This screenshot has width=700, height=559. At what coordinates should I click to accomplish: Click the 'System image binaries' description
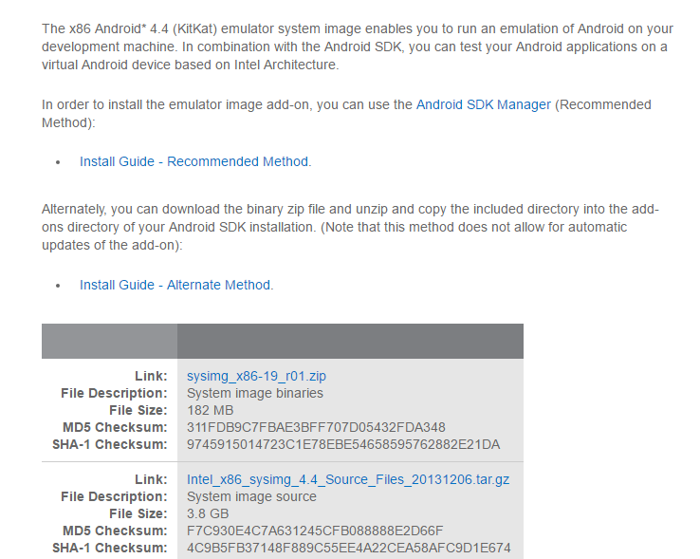(255, 393)
